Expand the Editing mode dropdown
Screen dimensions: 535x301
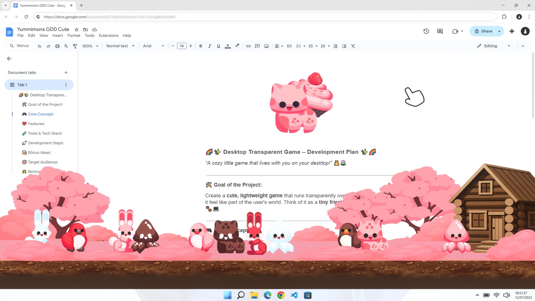(x=509, y=46)
